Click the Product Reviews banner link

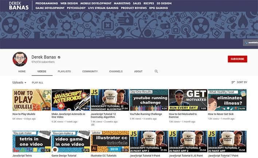click(x=134, y=8)
